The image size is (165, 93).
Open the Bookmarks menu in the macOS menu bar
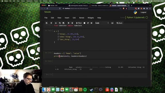(29, 1)
